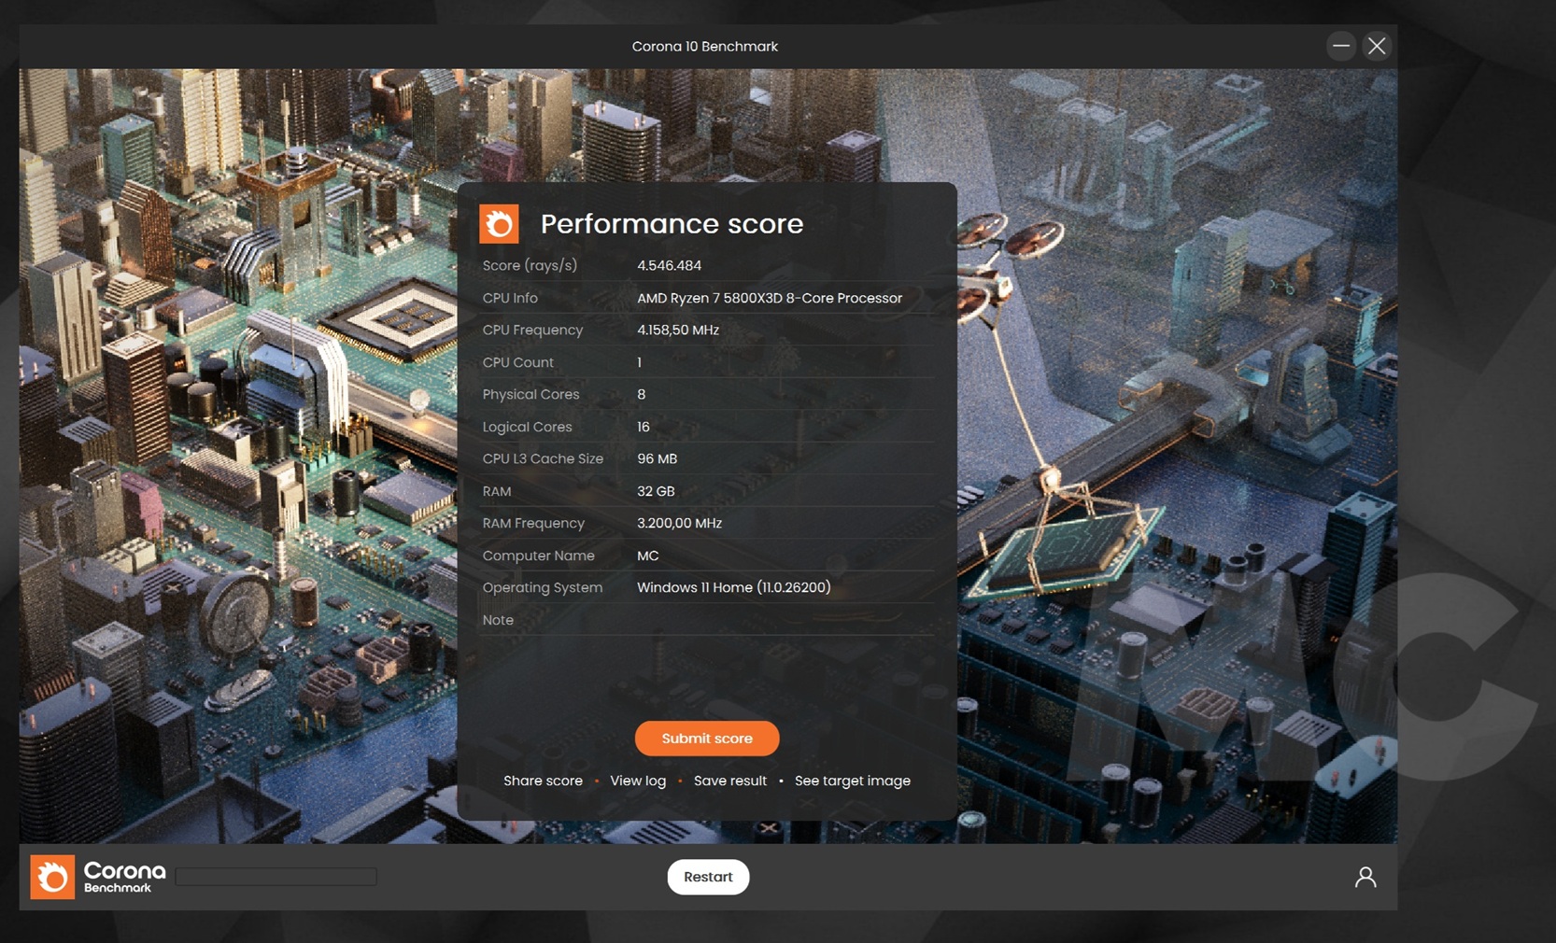
Task: Select the CPU frequency value "4.158,50 MHz"
Action: 678,330
